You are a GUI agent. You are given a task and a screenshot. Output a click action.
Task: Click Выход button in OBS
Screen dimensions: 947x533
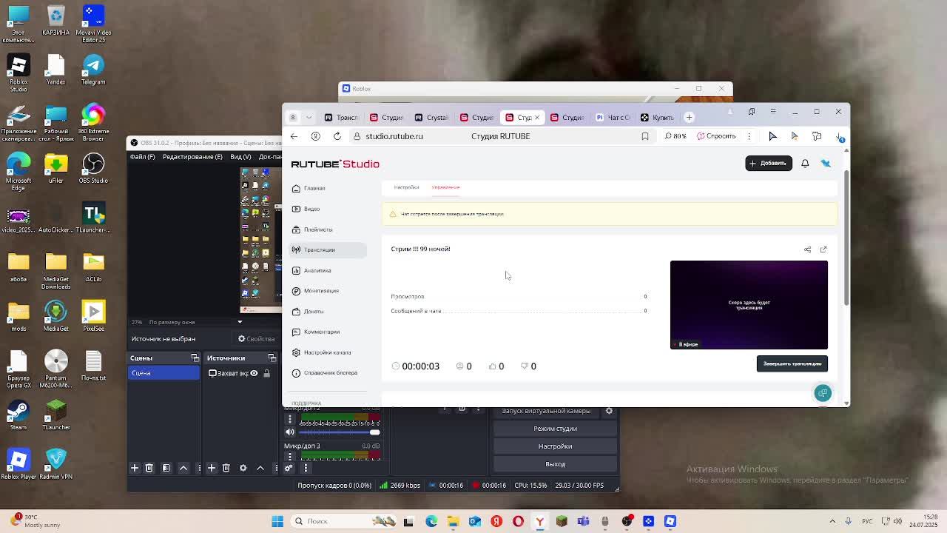[x=555, y=464]
